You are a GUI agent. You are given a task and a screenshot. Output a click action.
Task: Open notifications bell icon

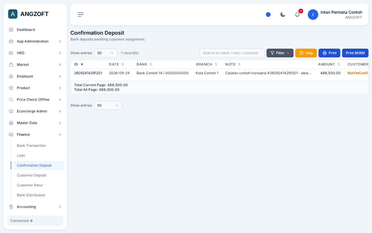(x=297, y=15)
